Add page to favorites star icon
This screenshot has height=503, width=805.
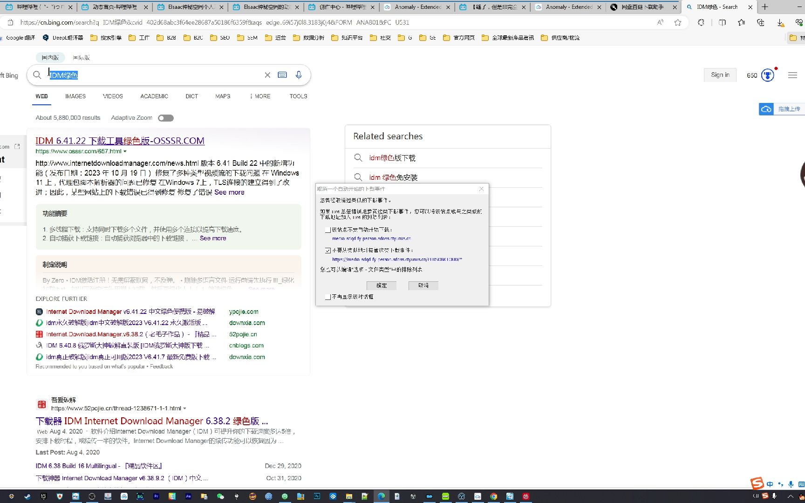click(678, 22)
